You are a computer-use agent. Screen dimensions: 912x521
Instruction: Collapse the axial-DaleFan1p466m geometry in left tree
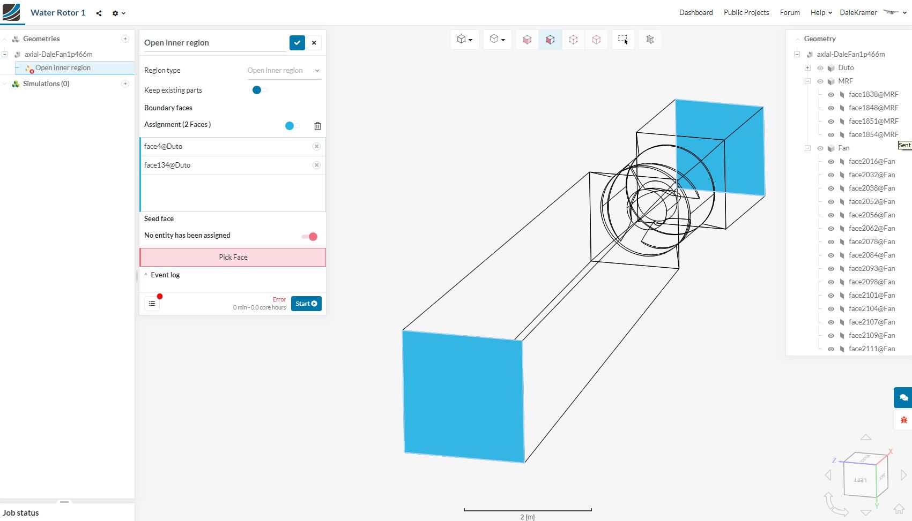click(5, 54)
